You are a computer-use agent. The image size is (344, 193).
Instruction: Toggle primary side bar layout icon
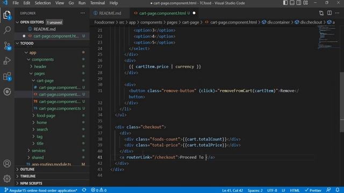pyautogui.click(x=285, y=3)
